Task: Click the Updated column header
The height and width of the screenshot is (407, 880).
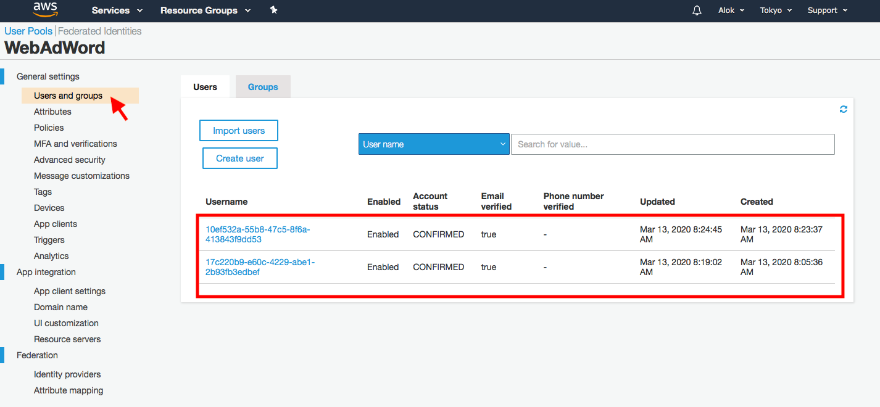Action: pos(657,202)
